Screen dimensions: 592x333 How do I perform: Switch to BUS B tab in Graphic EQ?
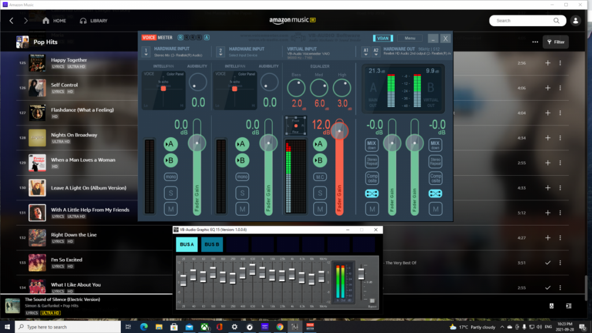pyautogui.click(x=212, y=245)
